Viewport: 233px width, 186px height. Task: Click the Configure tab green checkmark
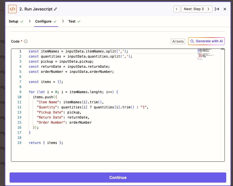[55, 21]
